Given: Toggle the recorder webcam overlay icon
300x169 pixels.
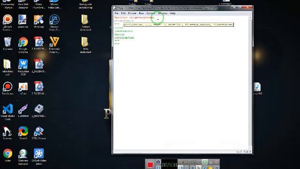Looking at the screenshot, I should click(x=193, y=168).
